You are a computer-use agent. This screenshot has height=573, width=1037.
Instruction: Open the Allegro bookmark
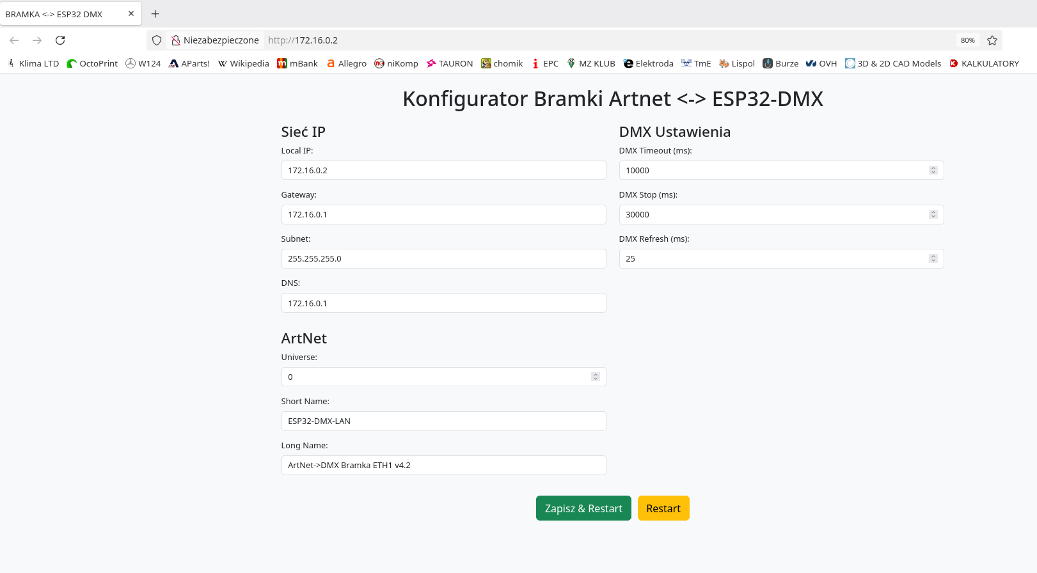point(346,63)
